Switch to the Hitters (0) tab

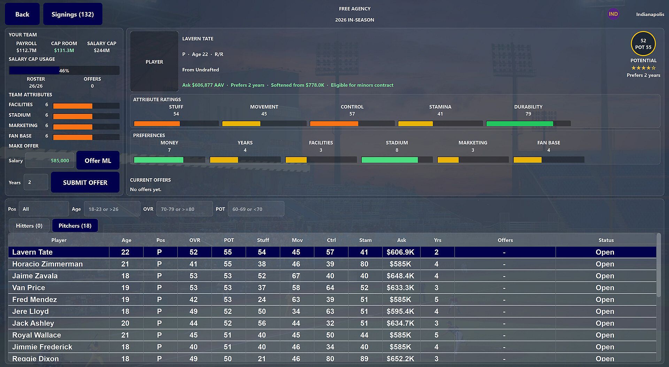pyautogui.click(x=29, y=226)
